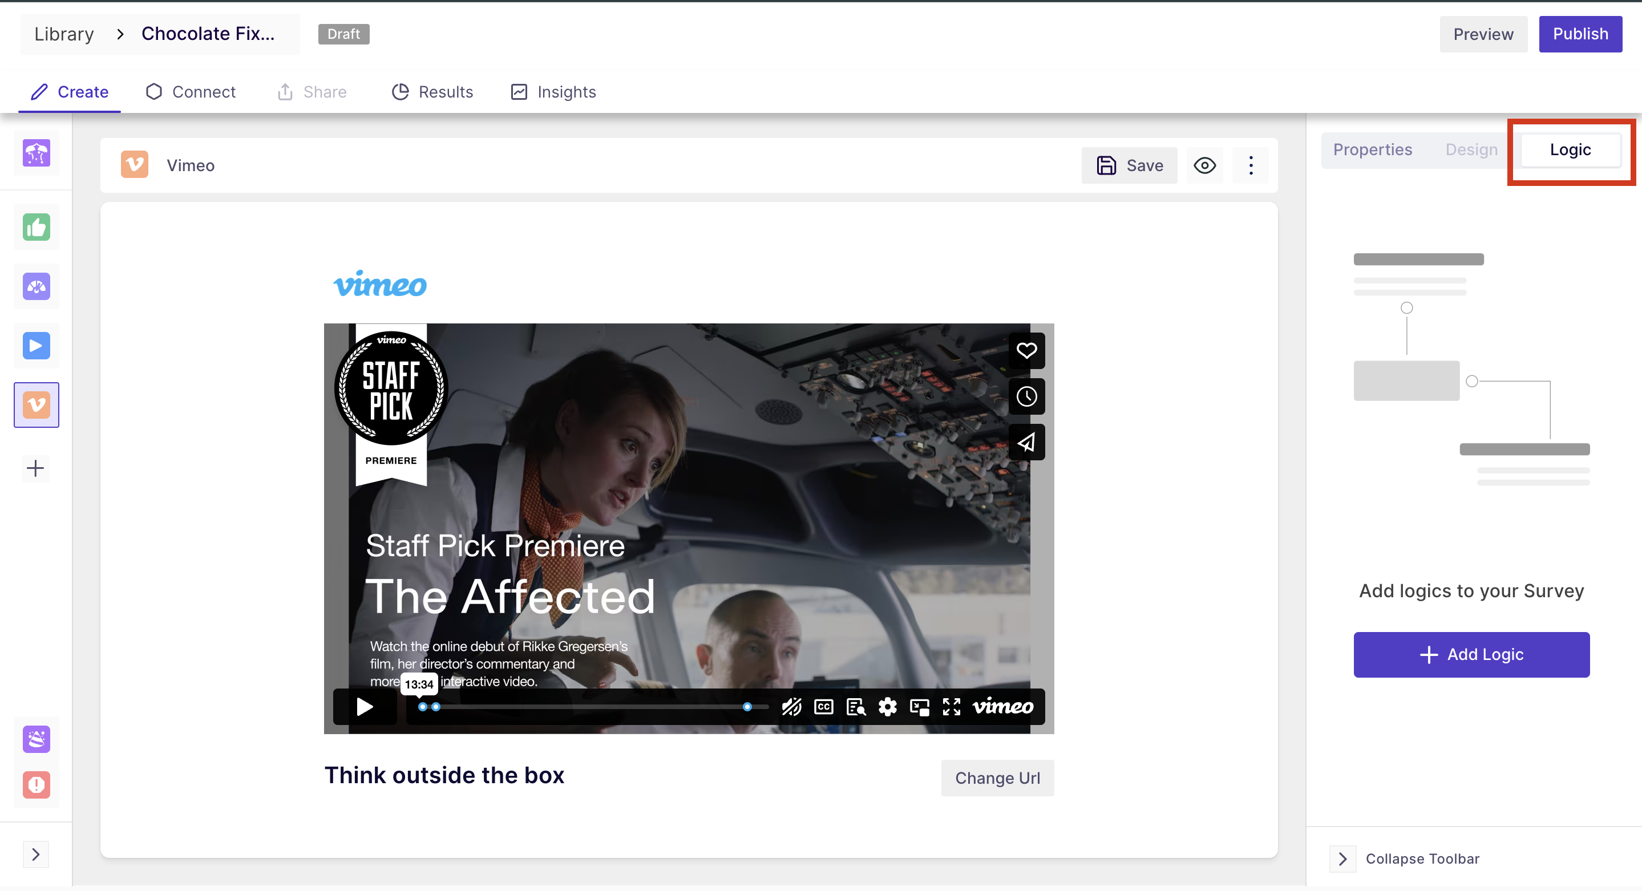
Task: Toggle the video volume/quality slashed icon
Action: click(791, 706)
